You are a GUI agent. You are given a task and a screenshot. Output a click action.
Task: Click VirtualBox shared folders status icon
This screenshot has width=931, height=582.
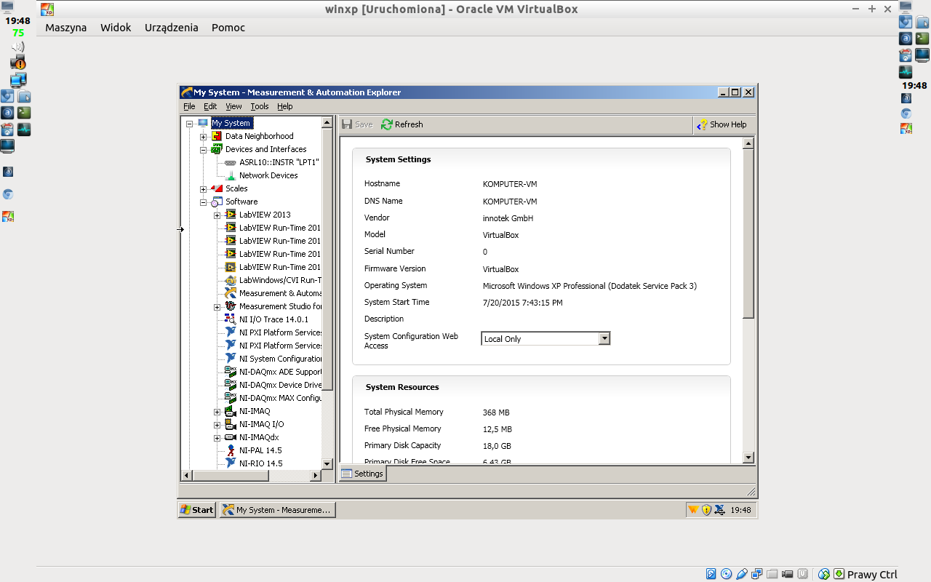click(772, 574)
